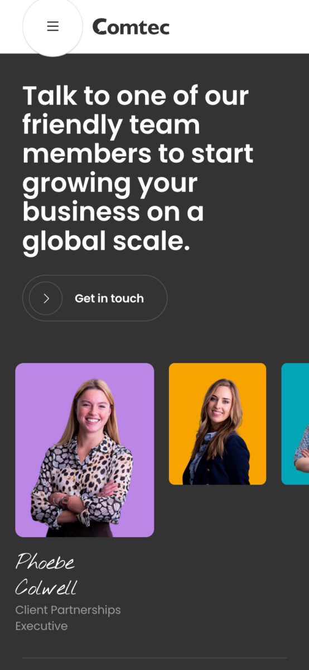This screenshot has height=670, width=309.
Task: Click the heading line 'friendly team'
Action: pyautogui.click(x=111, y=125)
